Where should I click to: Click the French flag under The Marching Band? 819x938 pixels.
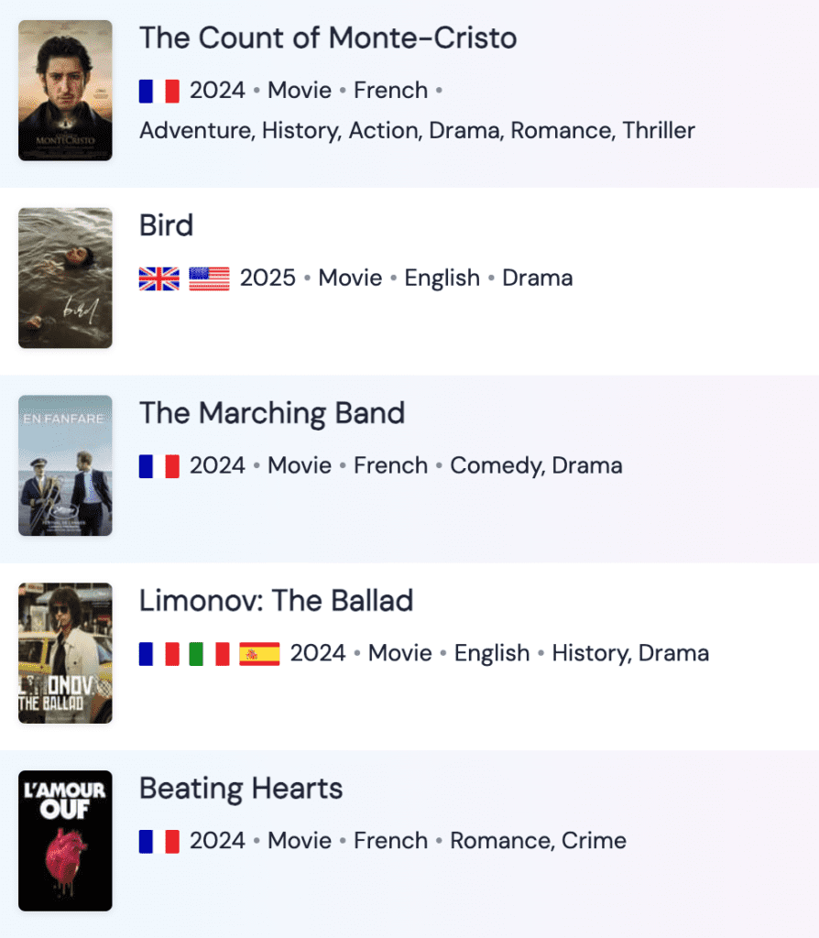click(x=159, y=466)
